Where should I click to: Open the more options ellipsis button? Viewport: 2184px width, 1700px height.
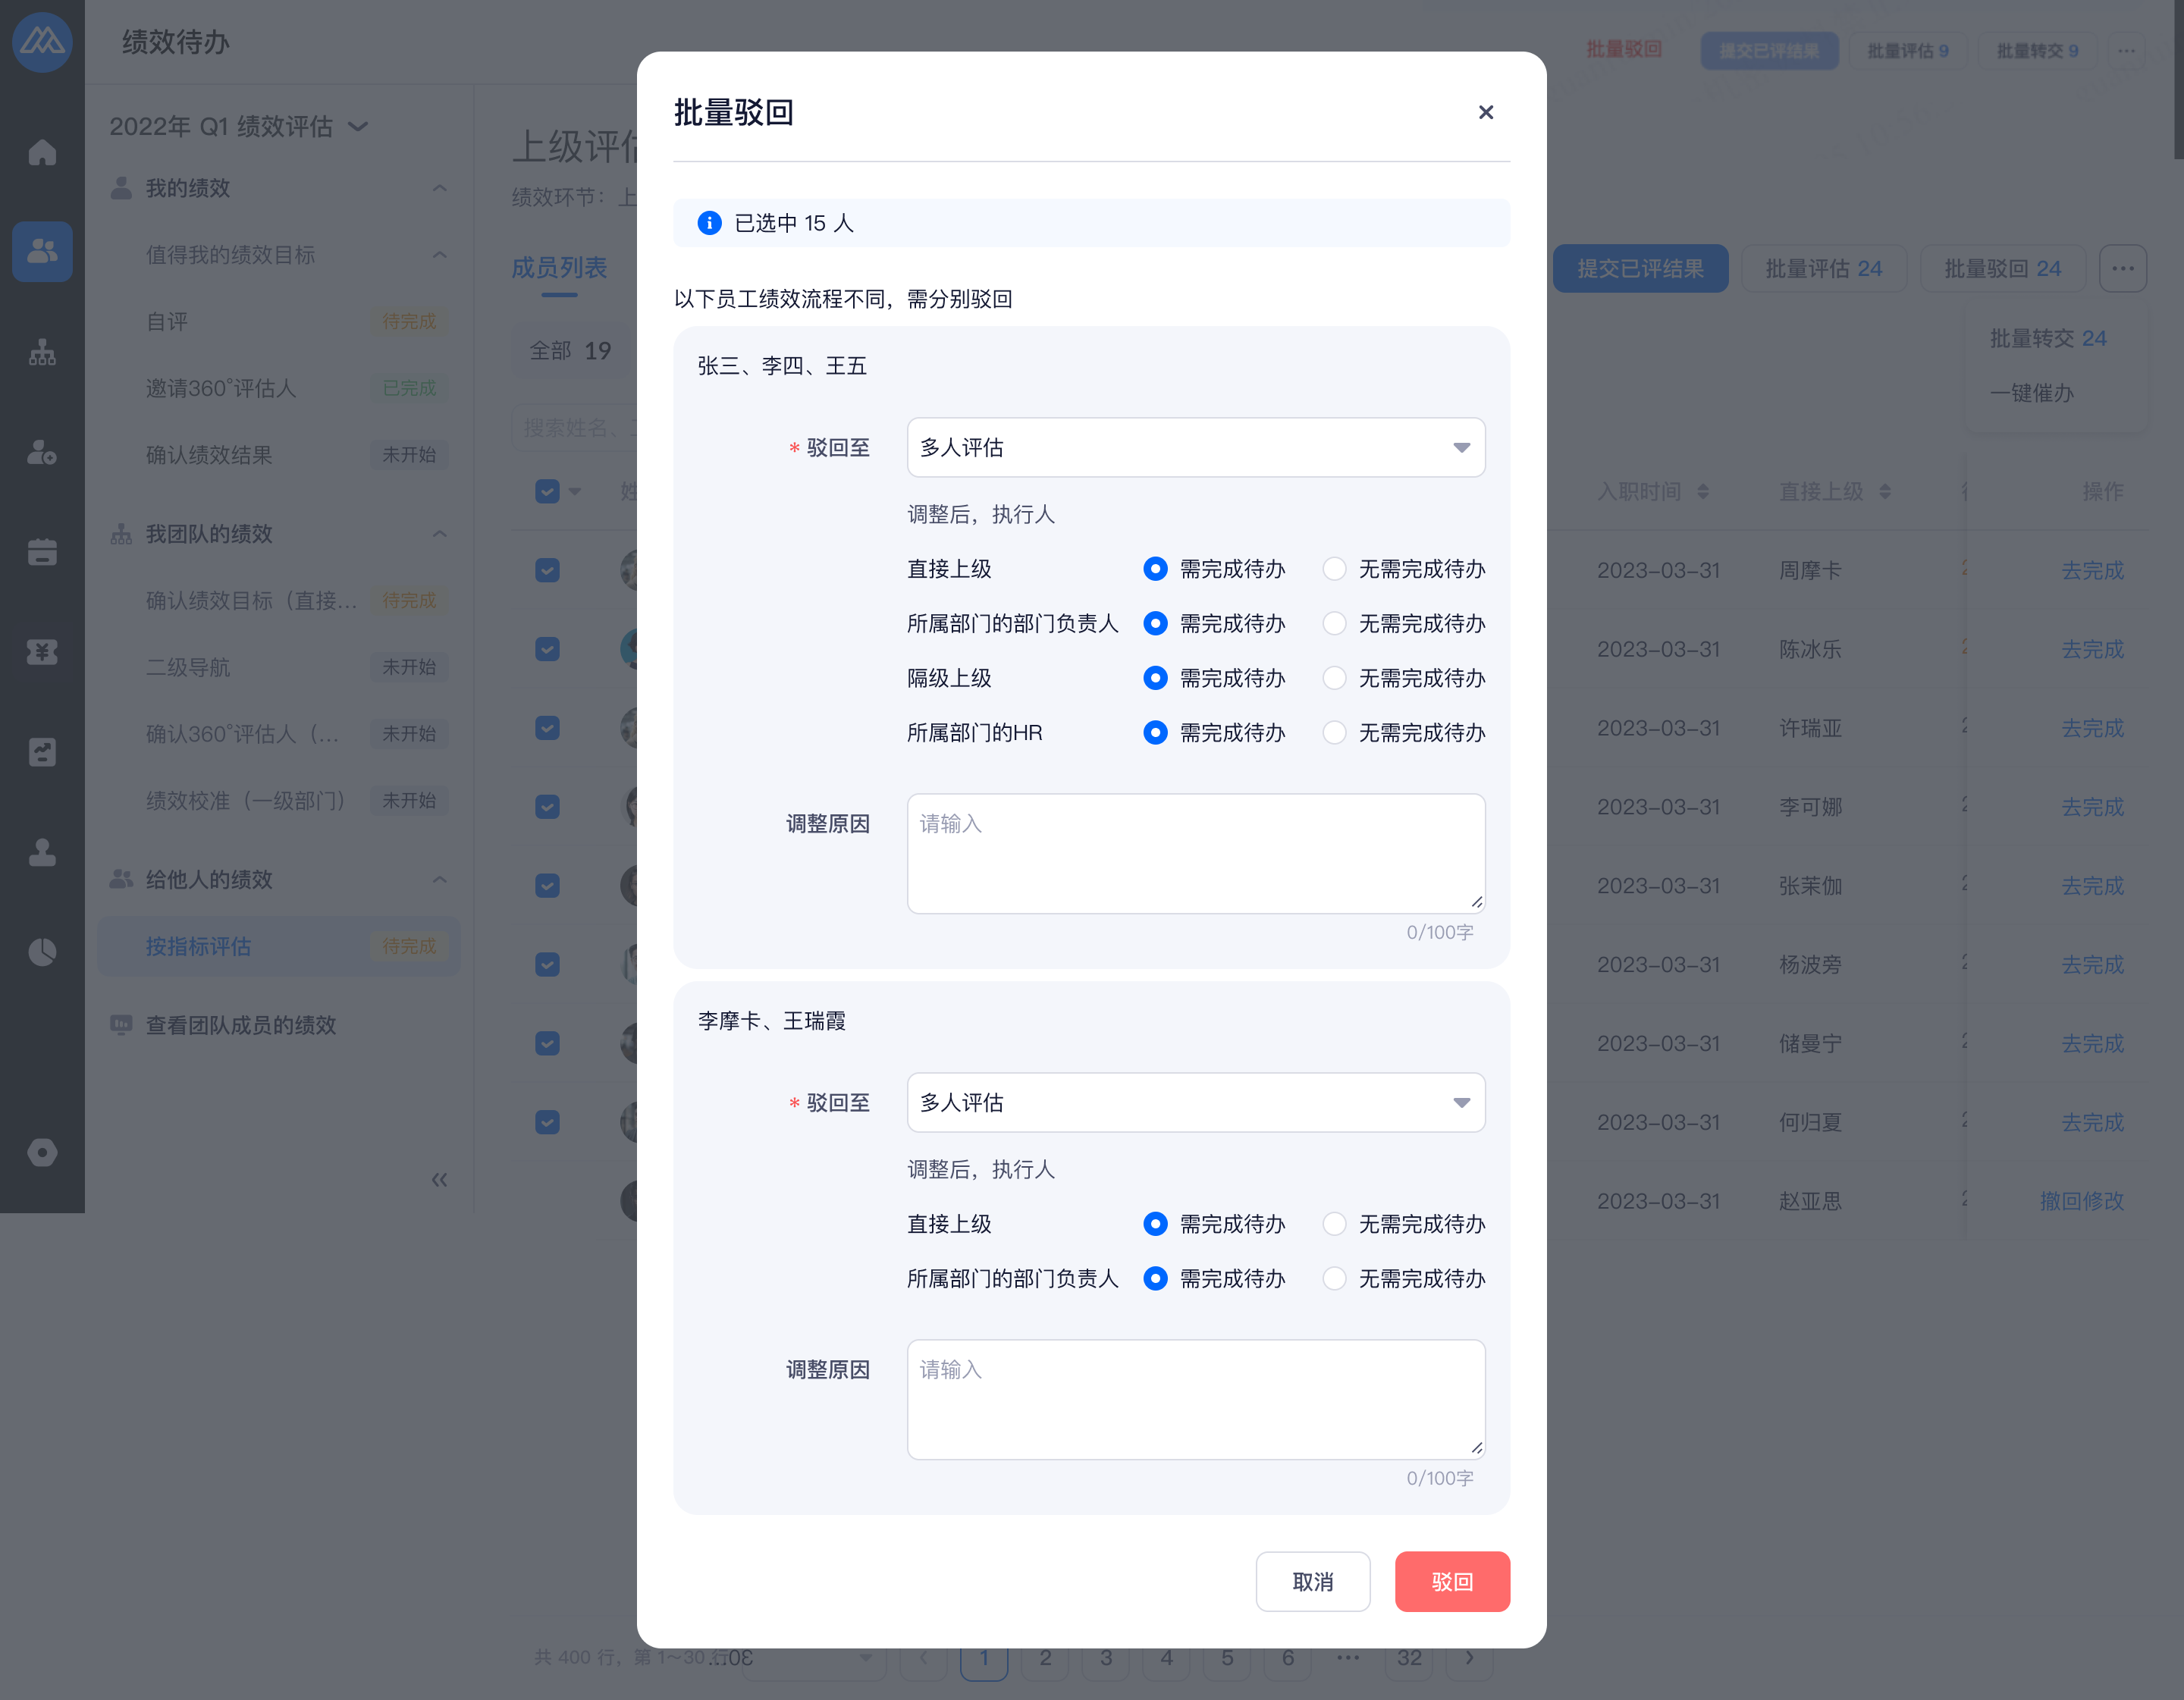[x=2122, y=268]
